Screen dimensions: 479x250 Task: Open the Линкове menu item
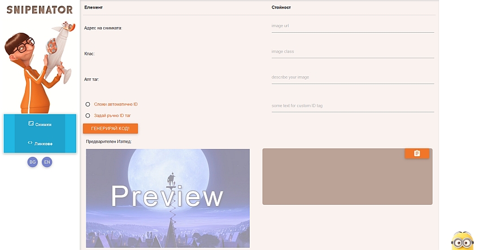point(40,143)
